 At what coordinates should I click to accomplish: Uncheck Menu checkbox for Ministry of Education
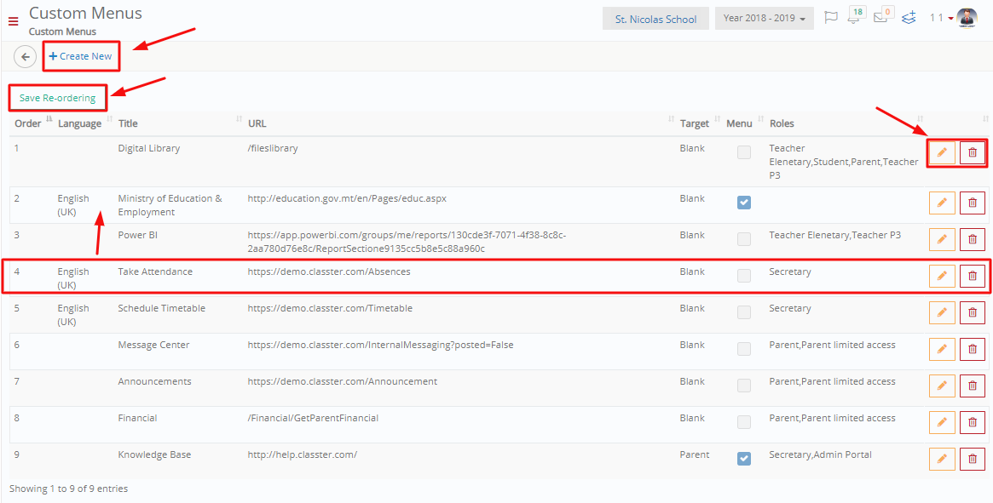pos(744,203)
